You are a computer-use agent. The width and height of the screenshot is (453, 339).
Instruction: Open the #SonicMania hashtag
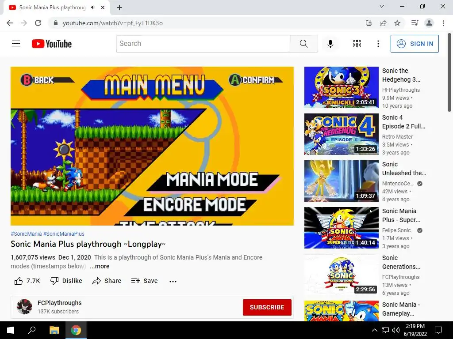point(26,234)
